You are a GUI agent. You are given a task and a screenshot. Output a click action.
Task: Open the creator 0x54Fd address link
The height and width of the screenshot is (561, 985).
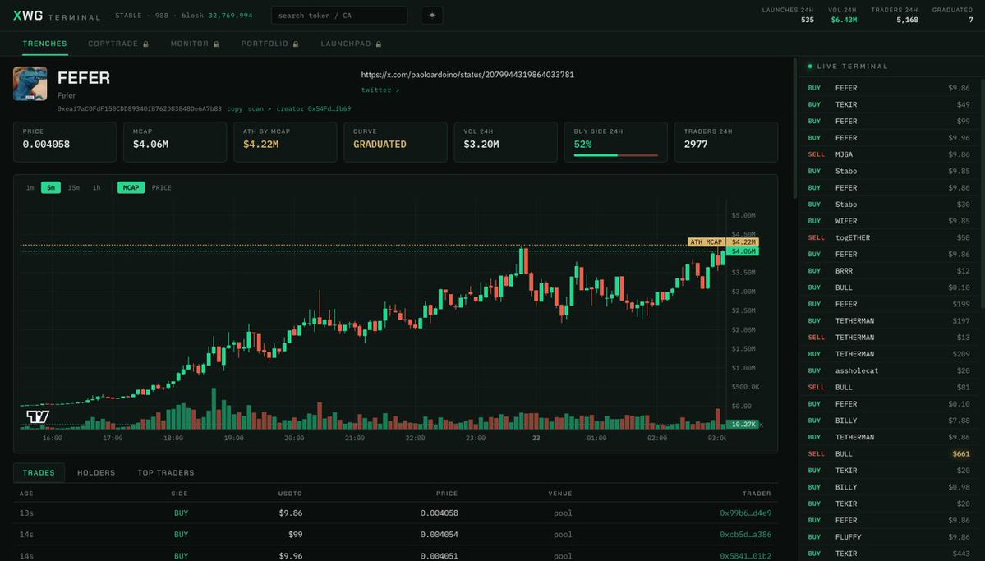(x=314, y=108)
